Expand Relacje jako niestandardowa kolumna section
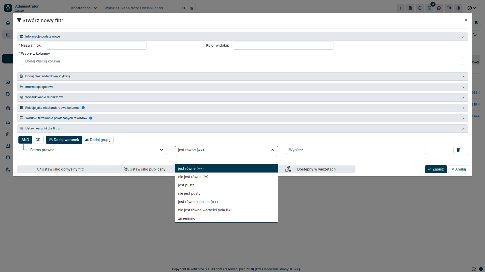The image size is (485, 272). click(243, 108)
